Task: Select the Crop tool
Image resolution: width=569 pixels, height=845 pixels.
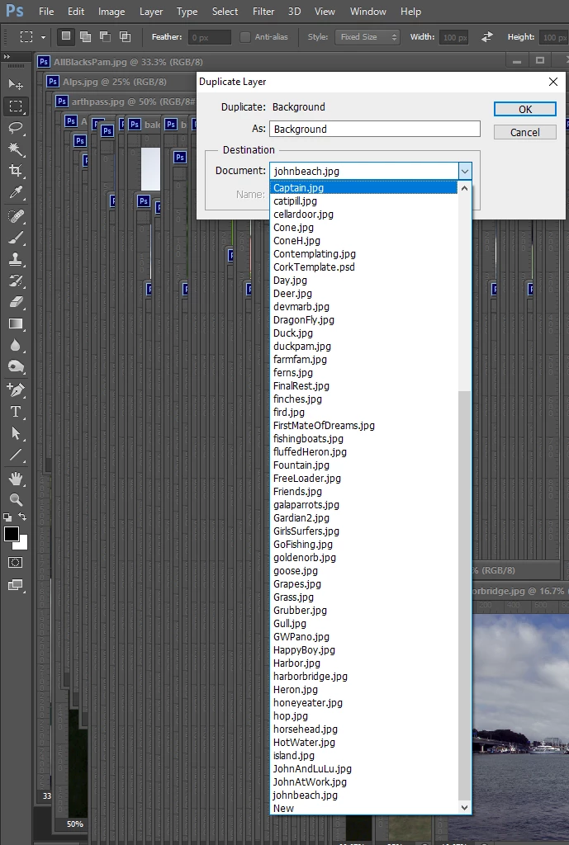Action: tap(16, 171)
